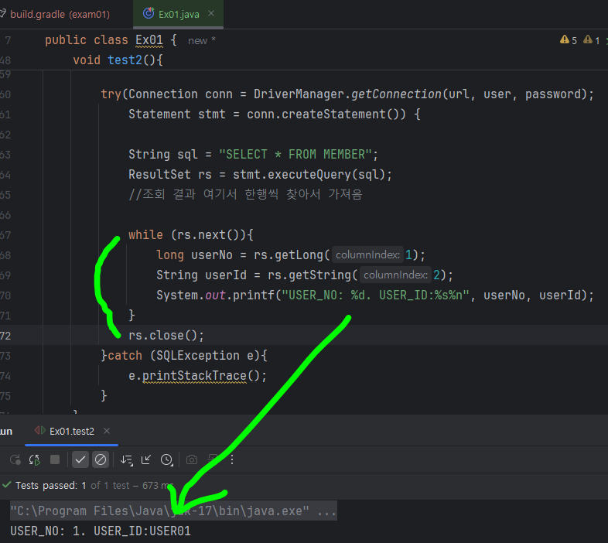
Task: Close the Ex01.test2 run tab
Action: (x=107, y=431)
